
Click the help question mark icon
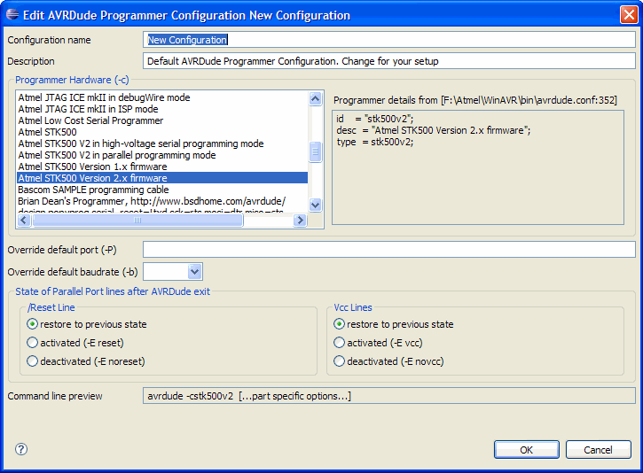(x=21, y=449)
